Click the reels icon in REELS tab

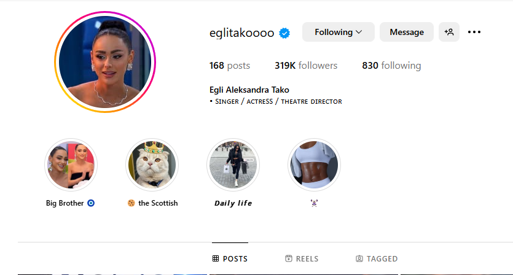tap(289, 258)
